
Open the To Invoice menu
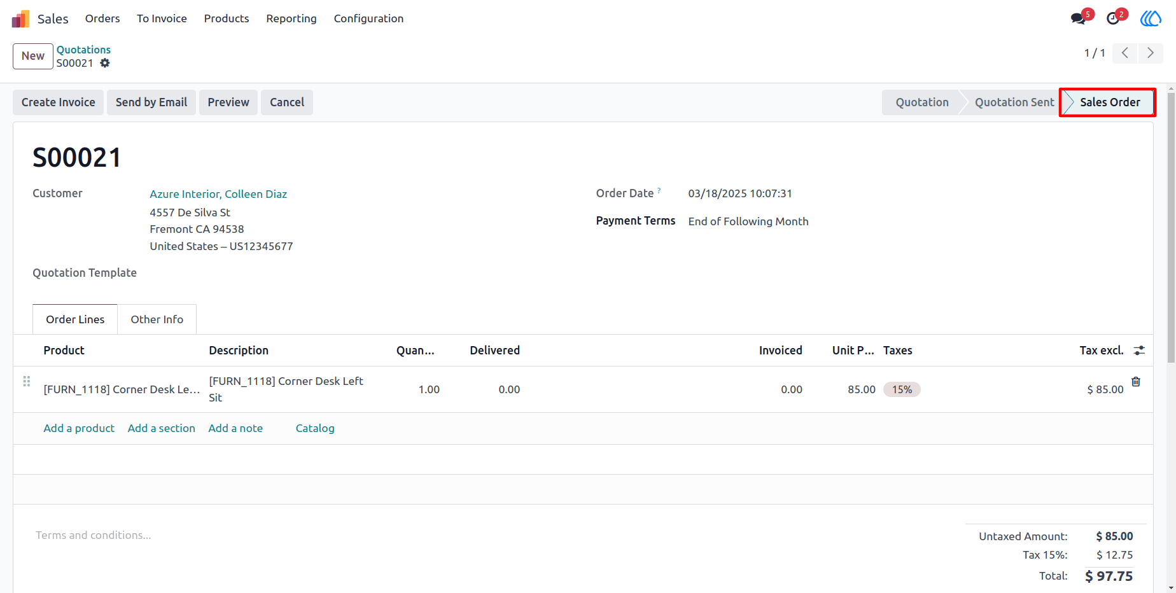tap(162, 18)
